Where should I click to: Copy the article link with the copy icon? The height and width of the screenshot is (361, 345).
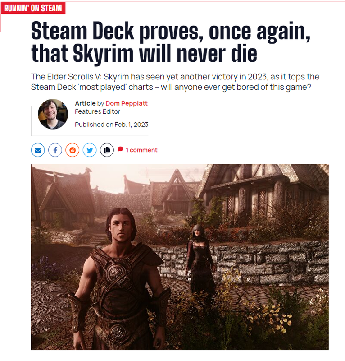[107, 150]
